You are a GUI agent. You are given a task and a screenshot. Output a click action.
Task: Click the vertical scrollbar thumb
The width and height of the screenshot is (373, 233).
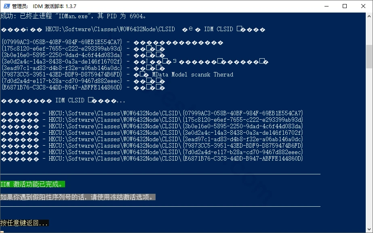369,57
